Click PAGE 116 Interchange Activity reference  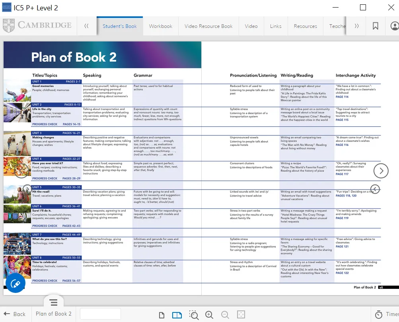pos(342,145)
